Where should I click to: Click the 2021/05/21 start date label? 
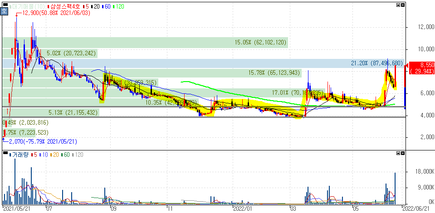(17, 208)
